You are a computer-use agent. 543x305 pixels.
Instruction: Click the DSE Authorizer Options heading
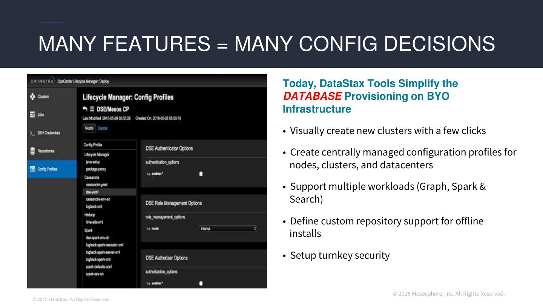click(x=167, y=258)
